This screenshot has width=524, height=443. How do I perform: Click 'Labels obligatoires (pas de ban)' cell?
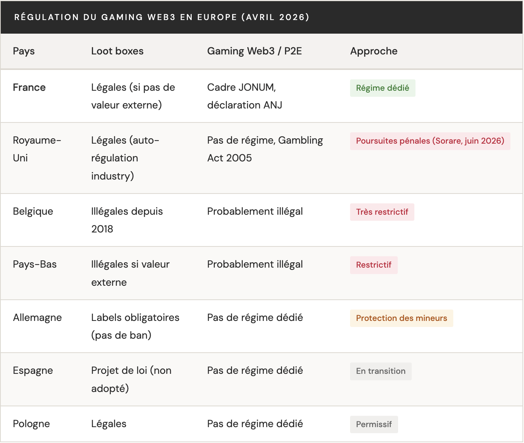135,326
